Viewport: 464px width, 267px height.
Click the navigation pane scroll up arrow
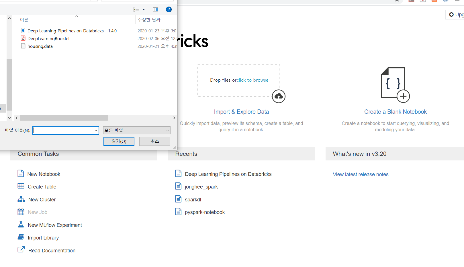tap(9, 18)
